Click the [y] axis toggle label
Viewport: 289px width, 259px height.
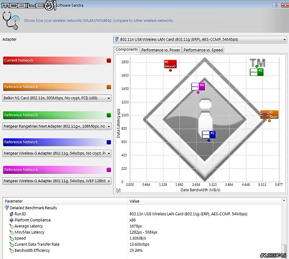click(x=118, y=190)
